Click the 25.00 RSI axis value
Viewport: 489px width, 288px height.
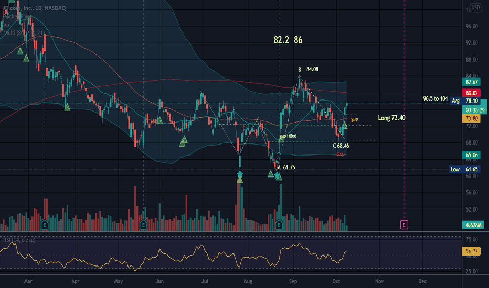(x=472, y=271)
